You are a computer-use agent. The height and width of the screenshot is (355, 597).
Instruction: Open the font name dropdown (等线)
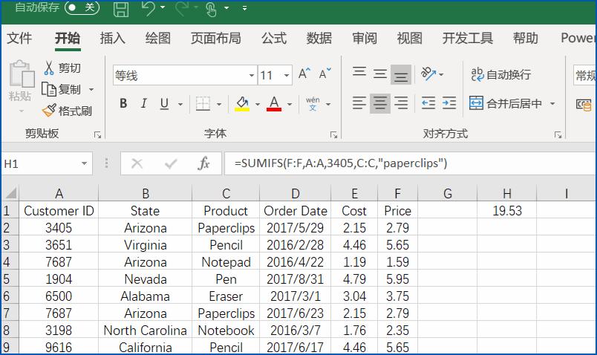coord(252,75)
